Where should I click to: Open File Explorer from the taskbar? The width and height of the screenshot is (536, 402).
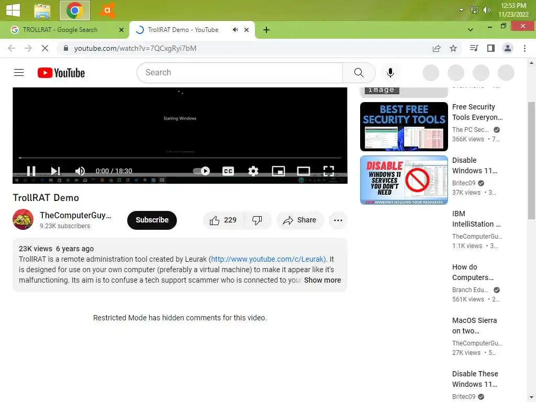click(42, 10)
